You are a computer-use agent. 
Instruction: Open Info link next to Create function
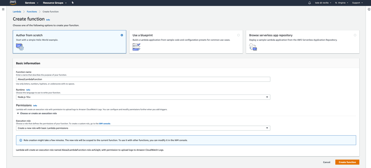(48, 20)
